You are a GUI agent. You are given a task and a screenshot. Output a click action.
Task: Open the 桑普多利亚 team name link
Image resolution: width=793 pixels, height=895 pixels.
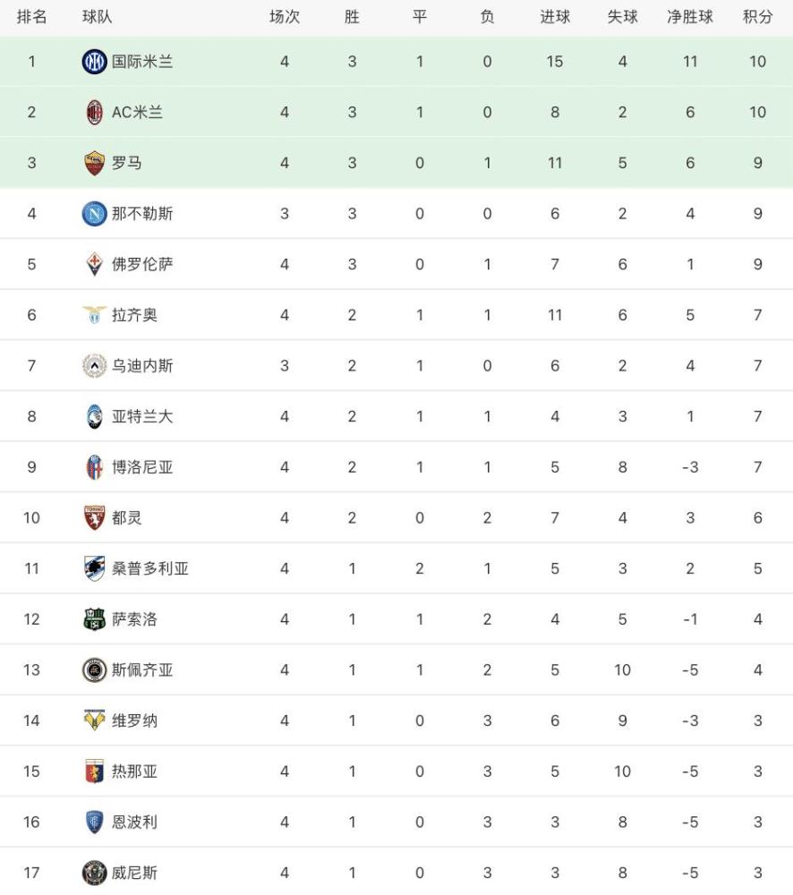pyautogui.click(x=150, y=568)
